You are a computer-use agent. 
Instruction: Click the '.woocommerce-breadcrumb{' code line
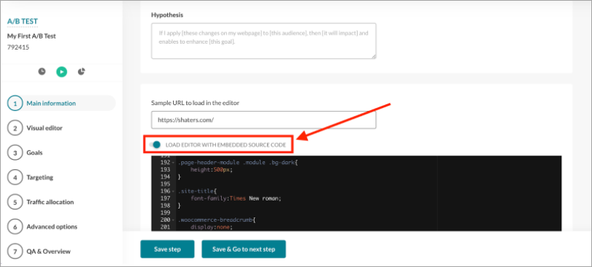(x=216, y=219)
